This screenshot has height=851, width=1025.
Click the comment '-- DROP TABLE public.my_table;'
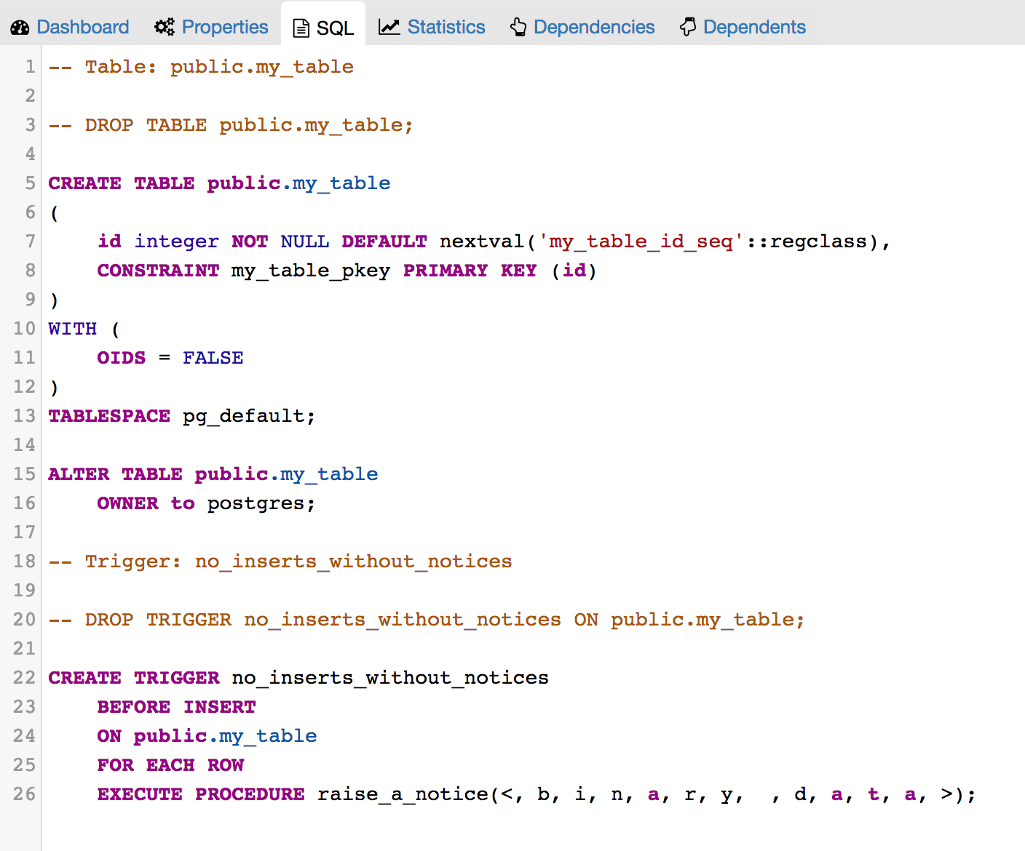point(231,125)
